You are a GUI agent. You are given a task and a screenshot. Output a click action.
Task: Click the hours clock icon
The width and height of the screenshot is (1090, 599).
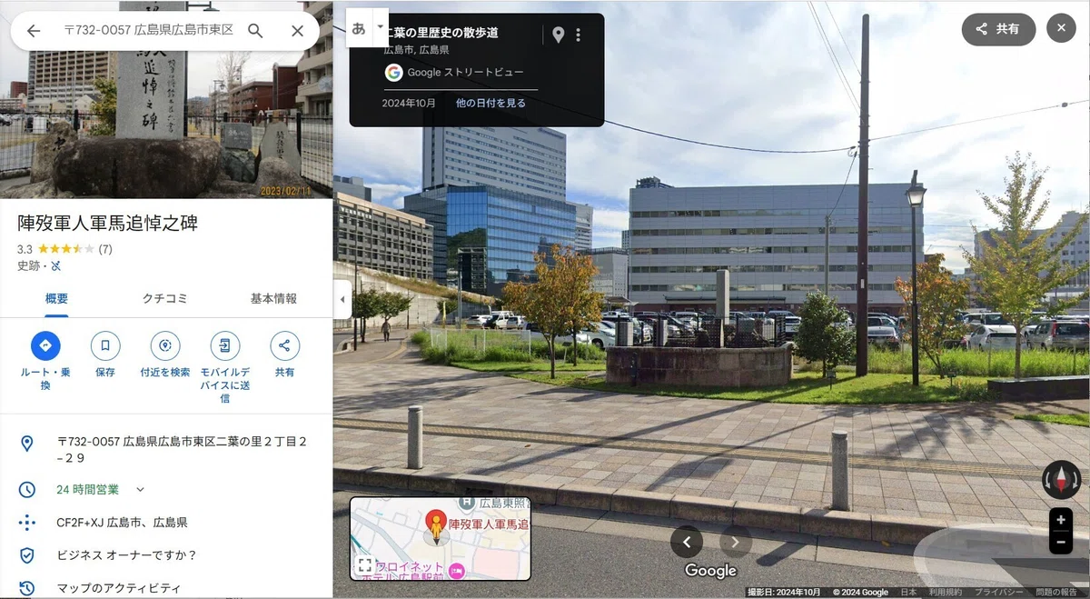coord(27,490)
